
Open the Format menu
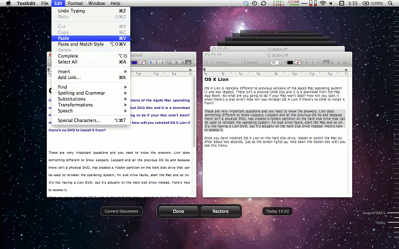point(75,3)
